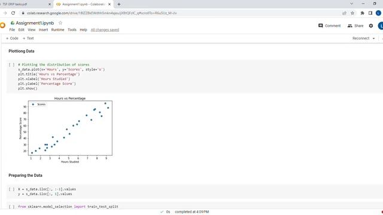Open the Help menu
This screenshot has height=215, width=383.
coord(83,30)
